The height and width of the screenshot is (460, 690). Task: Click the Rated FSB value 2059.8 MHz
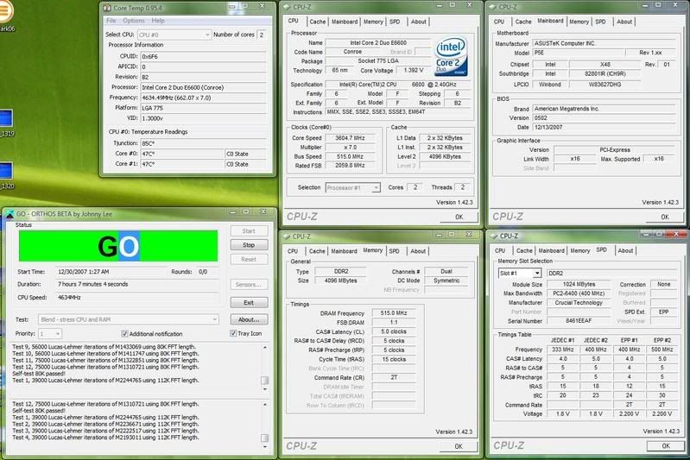[x=350, y=166]
